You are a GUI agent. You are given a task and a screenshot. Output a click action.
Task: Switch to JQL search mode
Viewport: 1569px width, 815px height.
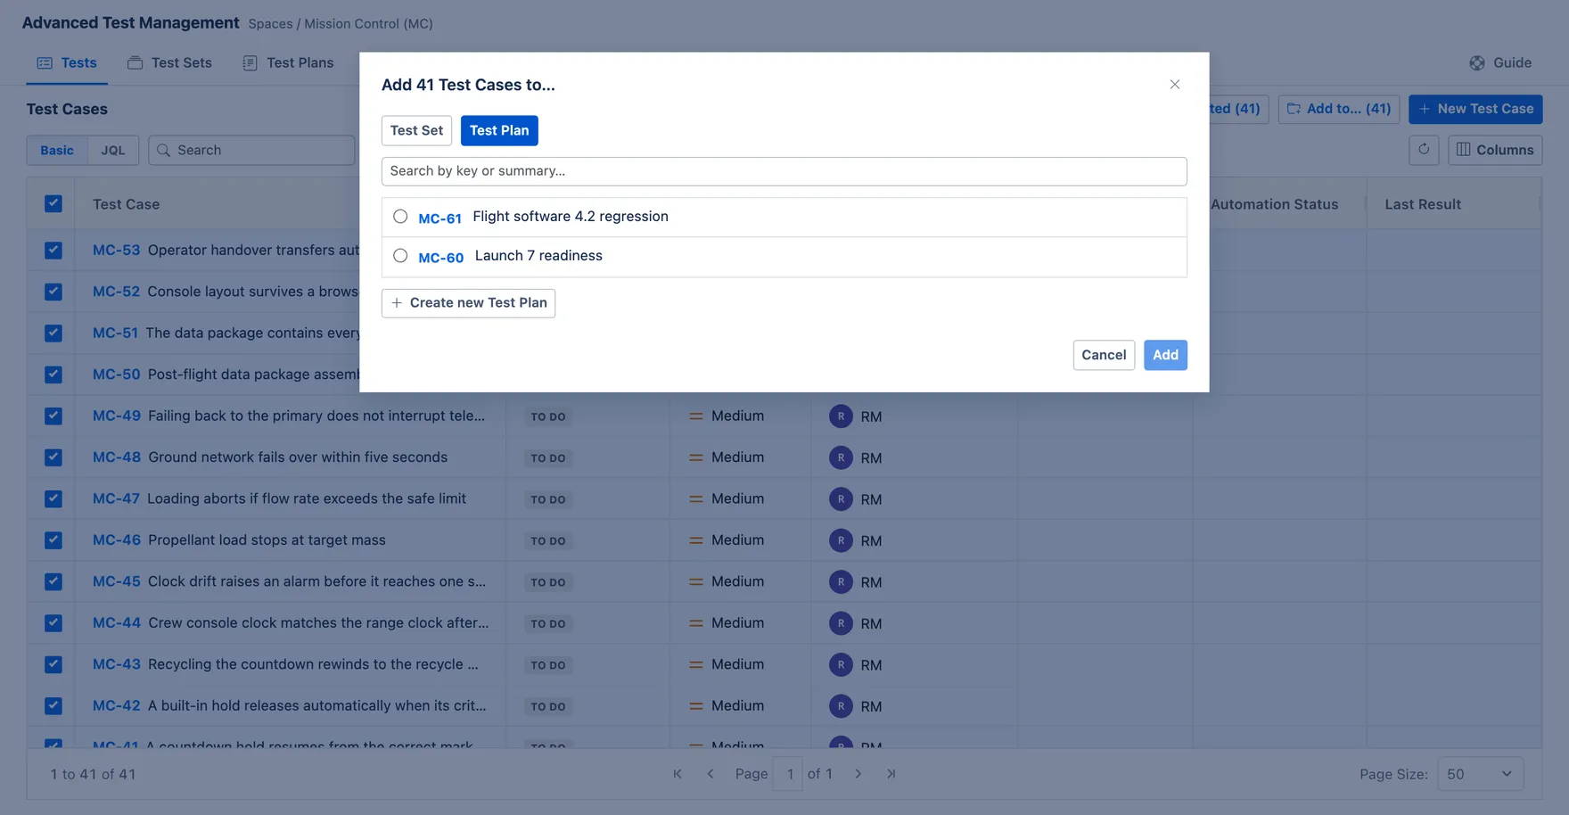point(113,150)
